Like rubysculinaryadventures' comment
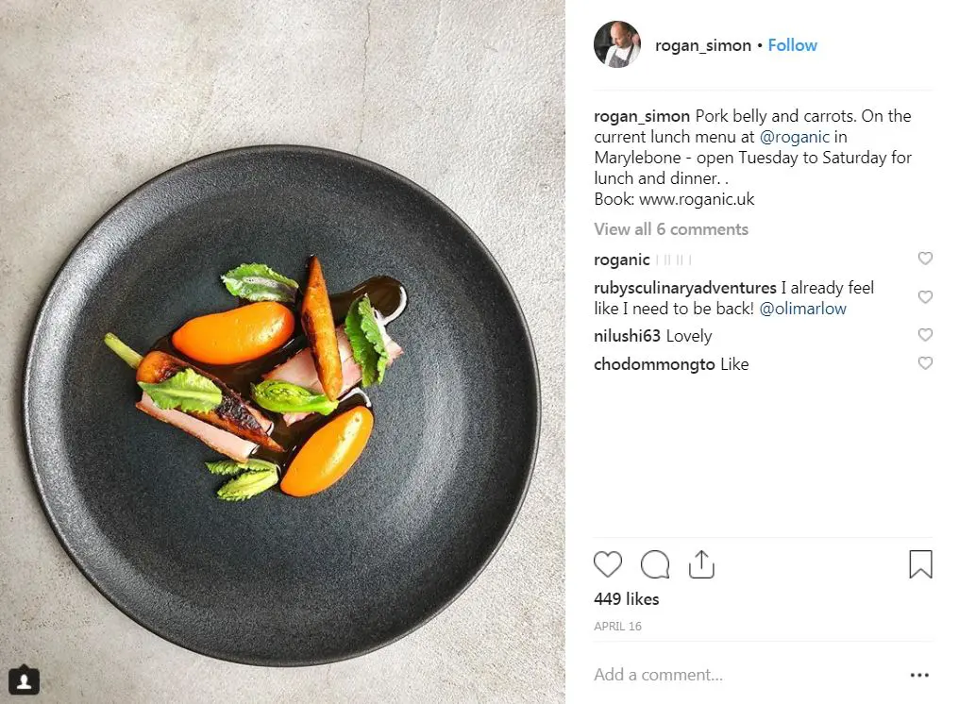This screenshot has width=959, height=704. 925,297
